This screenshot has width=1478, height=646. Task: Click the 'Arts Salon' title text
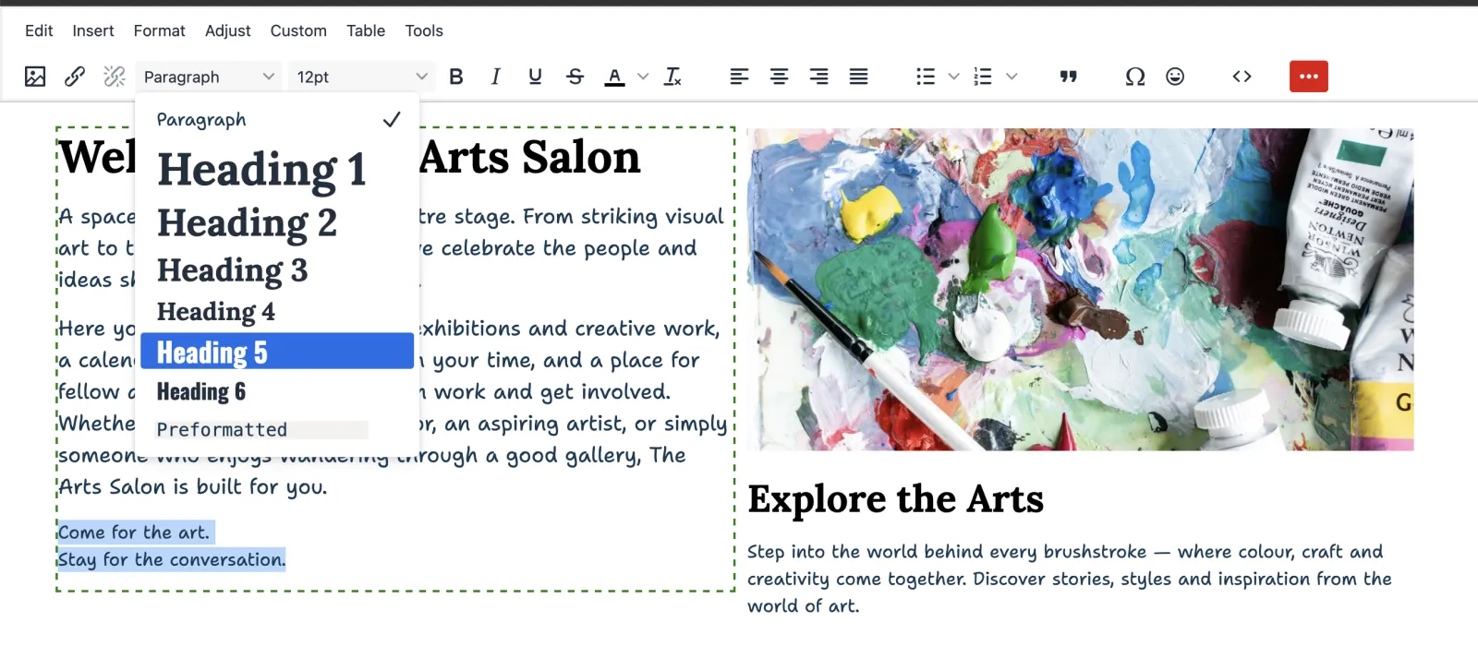pyautogui.click(x=529, y=157)
